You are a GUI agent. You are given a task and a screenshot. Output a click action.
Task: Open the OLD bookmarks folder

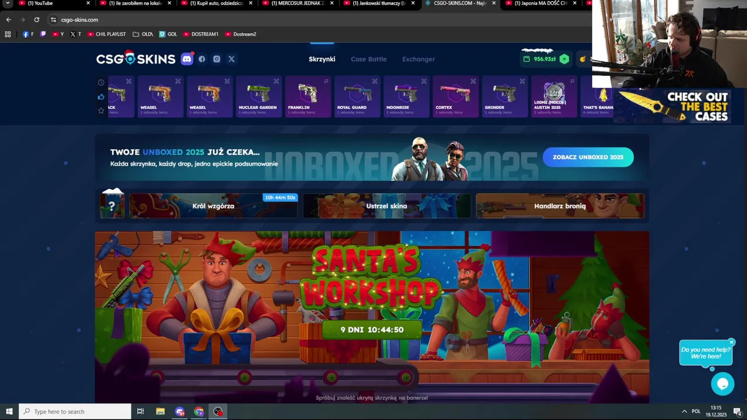[x=143, y=34]
